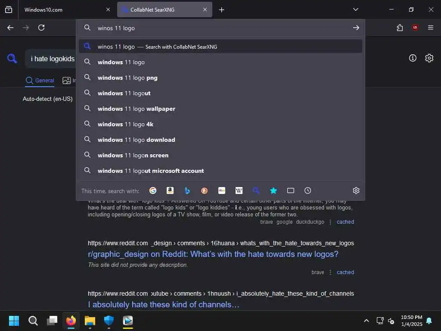Open the uBlock Origin extension icon
The height and width of the screenshot is (331, 441).
click(415, 28)
